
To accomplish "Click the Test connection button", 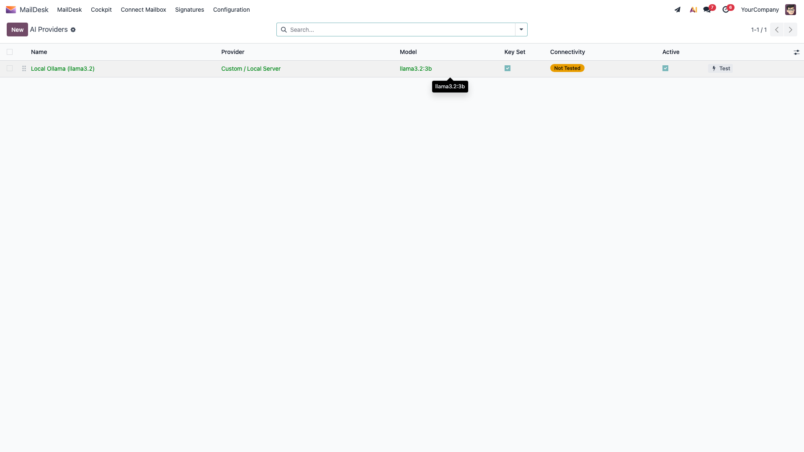I will [721, 69].
